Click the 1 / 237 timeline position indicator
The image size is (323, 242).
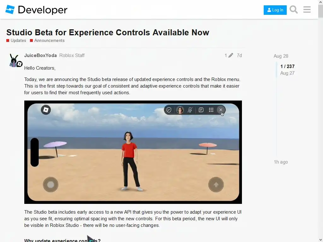tap(287, 66)
